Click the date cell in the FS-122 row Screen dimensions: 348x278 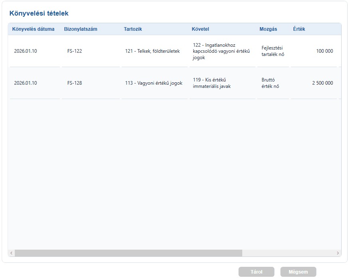35,51
